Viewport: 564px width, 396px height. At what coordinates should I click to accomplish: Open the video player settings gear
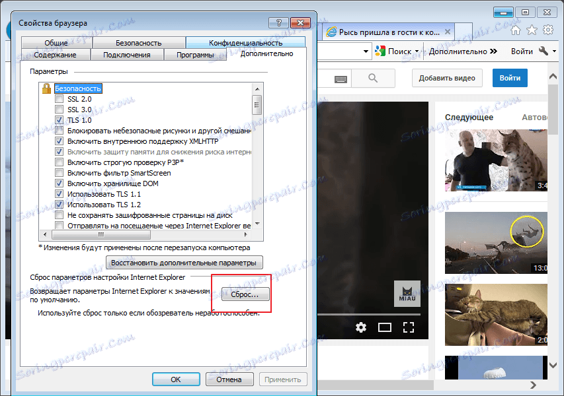[361, 327]
